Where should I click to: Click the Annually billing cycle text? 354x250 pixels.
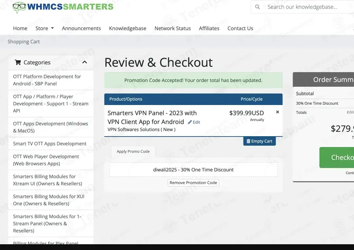(x=257, y=120)
